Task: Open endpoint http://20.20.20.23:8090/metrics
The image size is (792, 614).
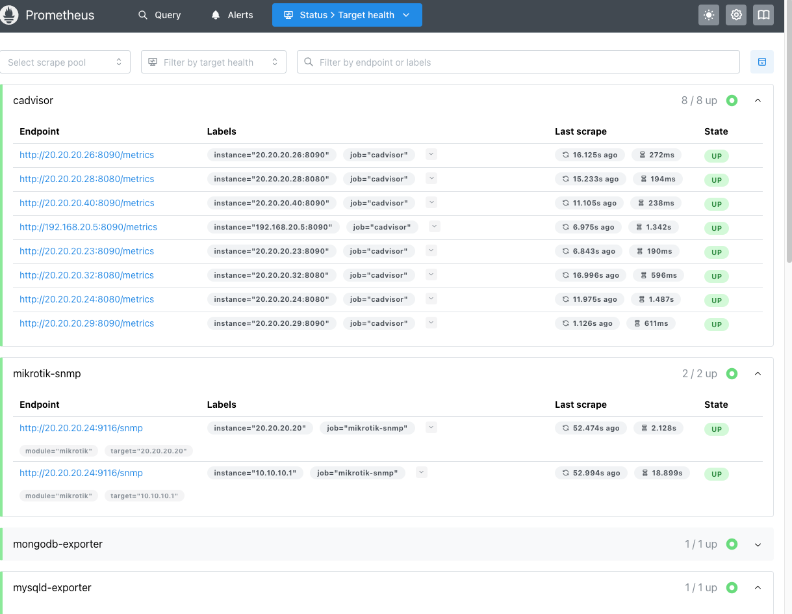Action: pyautogui.click(x=86, y=251)
